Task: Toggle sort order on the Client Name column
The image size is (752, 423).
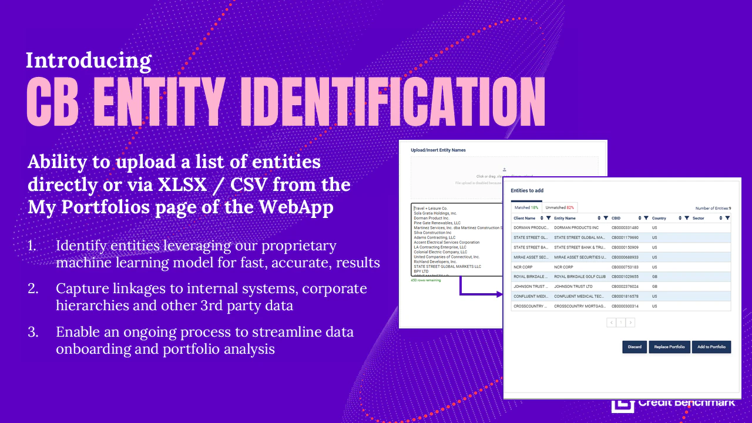Action: (542, 218)
